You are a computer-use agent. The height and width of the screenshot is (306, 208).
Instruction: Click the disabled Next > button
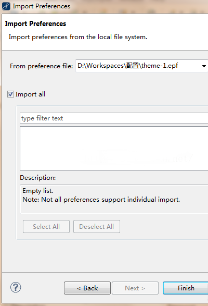click(135, 288)
